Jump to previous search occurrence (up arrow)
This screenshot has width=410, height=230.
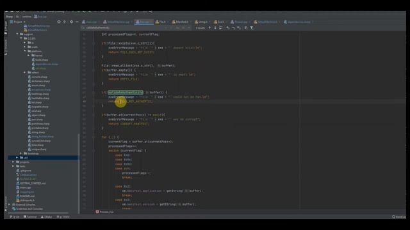pos(209,27)
